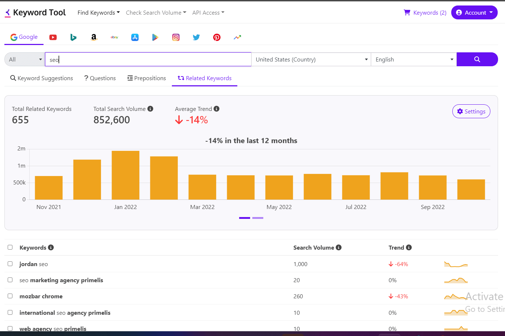This screenshot has height=336, width=505.
Task: Open the Google Trends source icon
Action: 237,37
